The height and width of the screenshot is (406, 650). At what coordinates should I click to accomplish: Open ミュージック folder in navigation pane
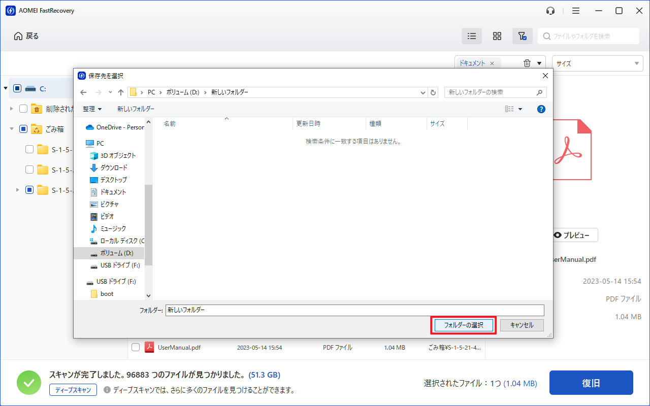pos(108,229)
